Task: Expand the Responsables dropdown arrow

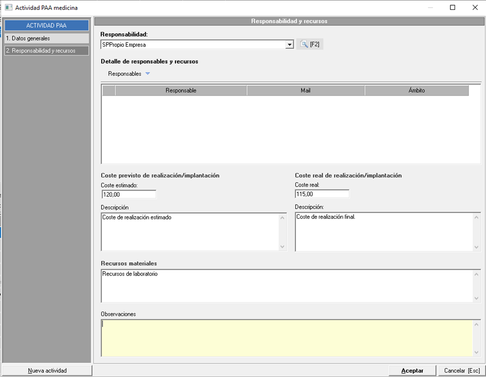Action: [x=148, y=74]
